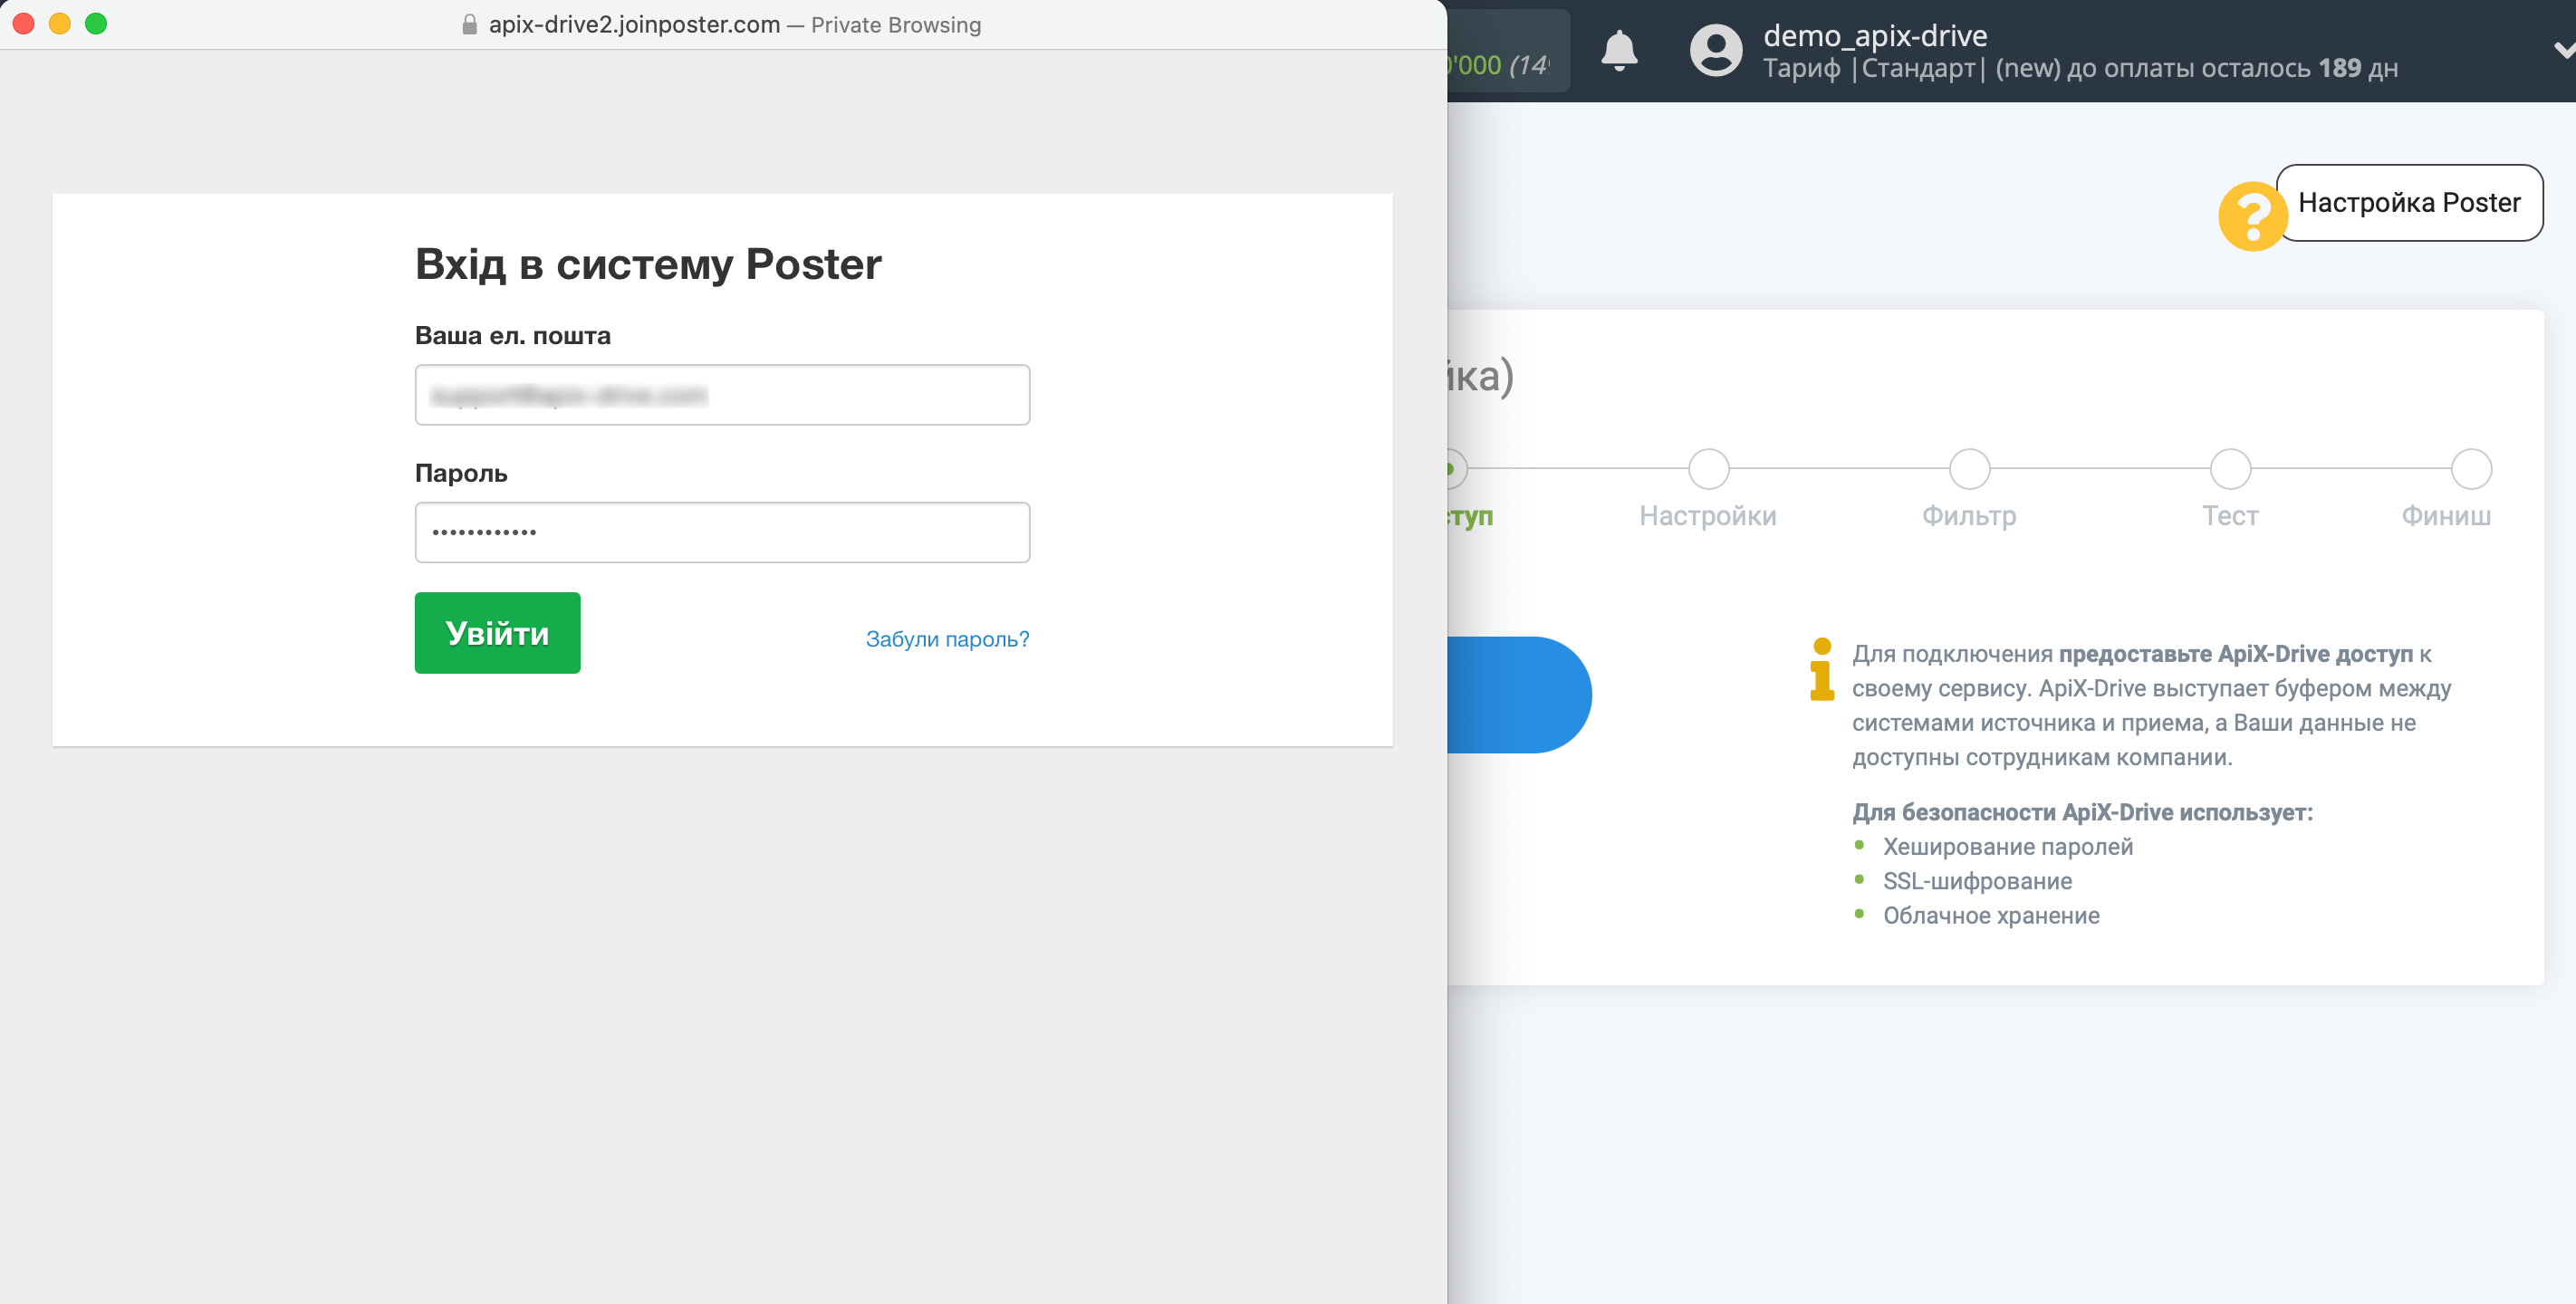The image size is (2576, 1304).
Task: Click the Финиш step label
Action: (x=2446, y=516)
